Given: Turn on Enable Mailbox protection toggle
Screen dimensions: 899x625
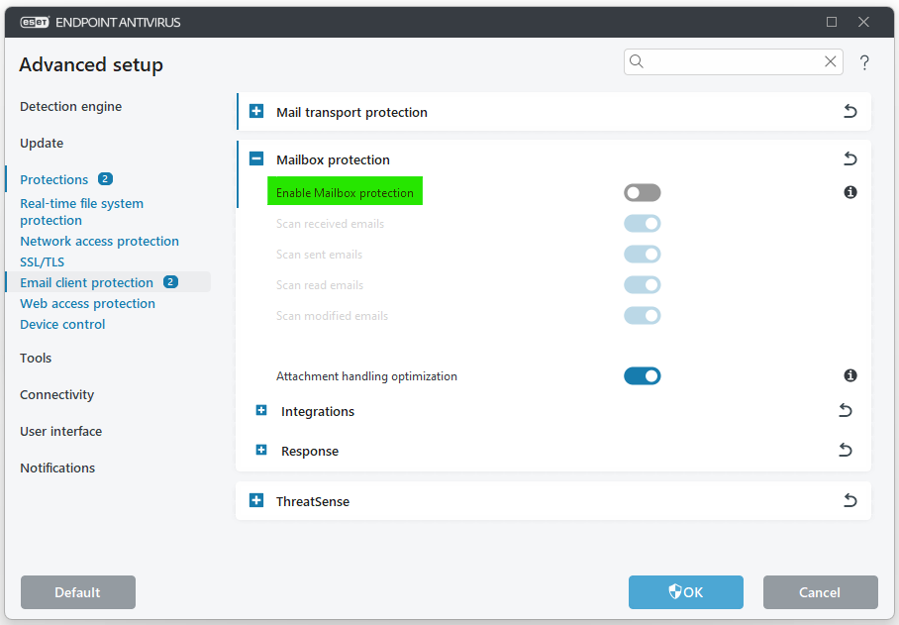Looking at the screenshot, I should click(x=643, y=193).
